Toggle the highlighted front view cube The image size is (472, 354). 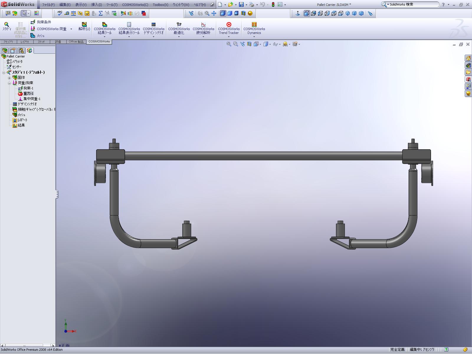307,13
